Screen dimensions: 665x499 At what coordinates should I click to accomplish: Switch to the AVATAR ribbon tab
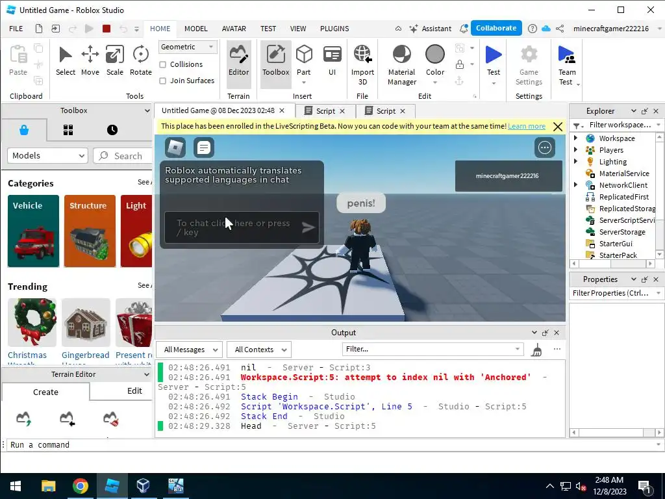tap(234, 29)
